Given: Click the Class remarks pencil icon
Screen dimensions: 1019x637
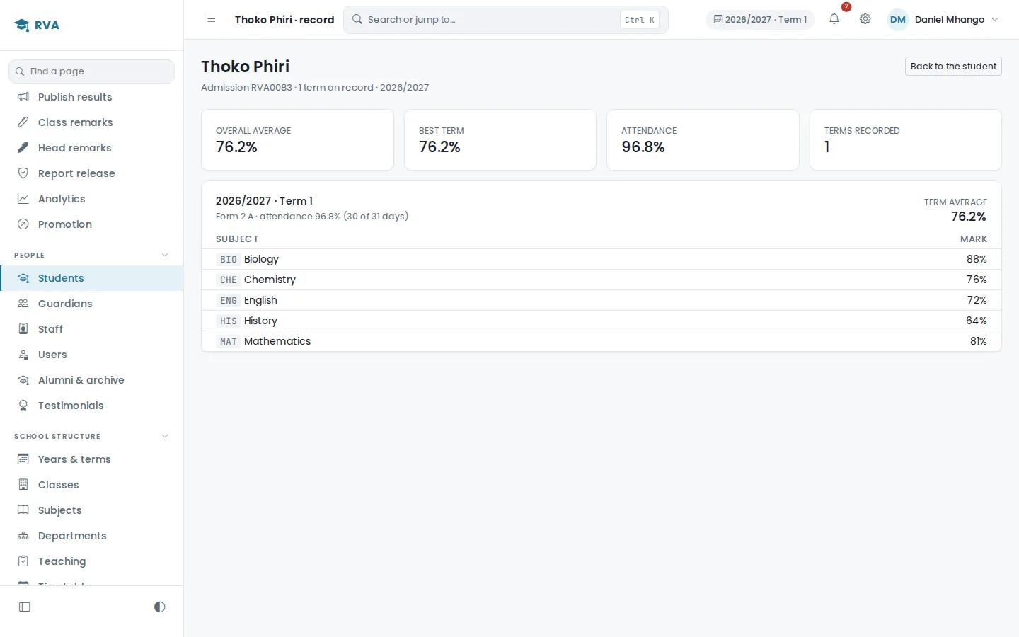Looking at the screenshot, I should click(23, 122).
